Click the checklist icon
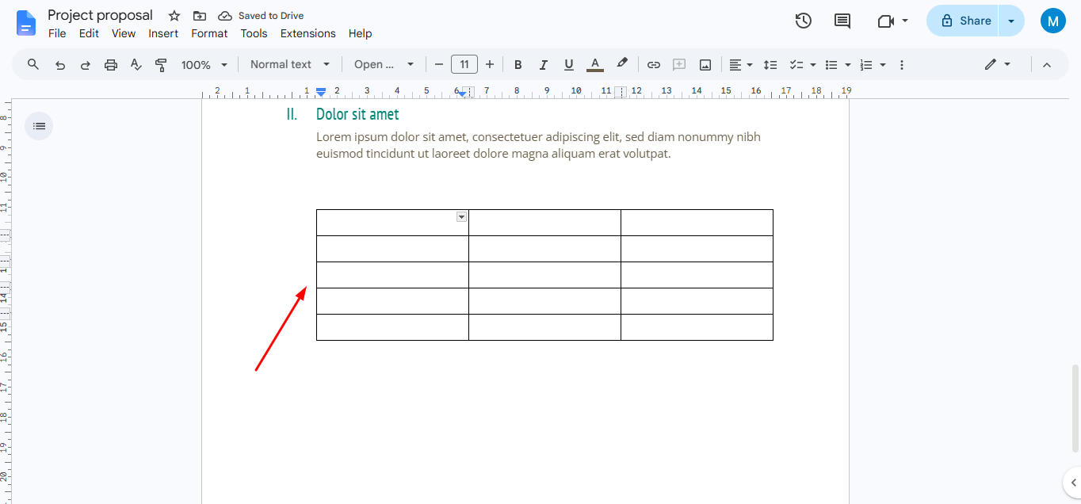 (797, 65)
